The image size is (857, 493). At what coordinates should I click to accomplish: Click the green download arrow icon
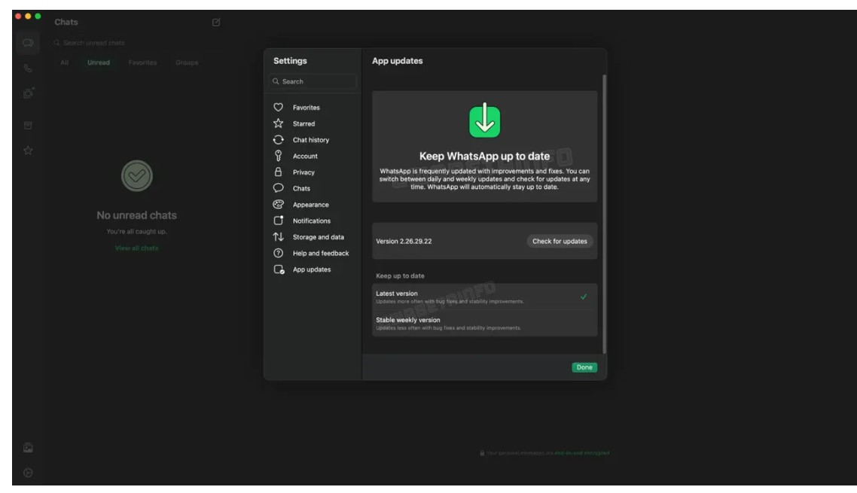point(484,120)
